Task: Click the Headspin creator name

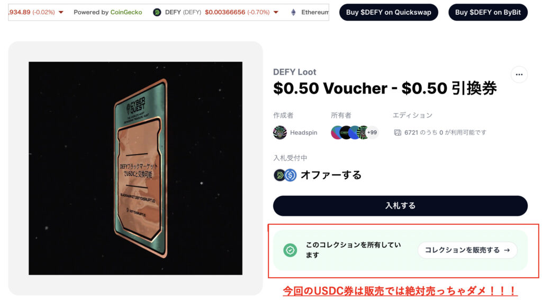Action: click(x=303, y=132)
